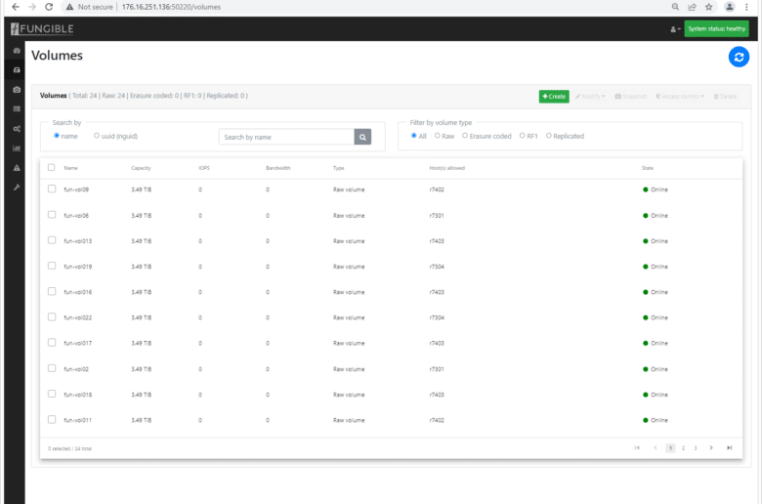Select the All volume type filter
The width and height of the screenshot is (762, 504).
coord(414,136)
